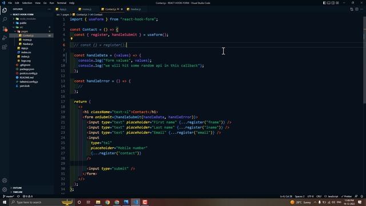Click Visual Studio Code taskbar icon
Image resolution: width=366 pixels, height=206 pixels.
[136, 202]
